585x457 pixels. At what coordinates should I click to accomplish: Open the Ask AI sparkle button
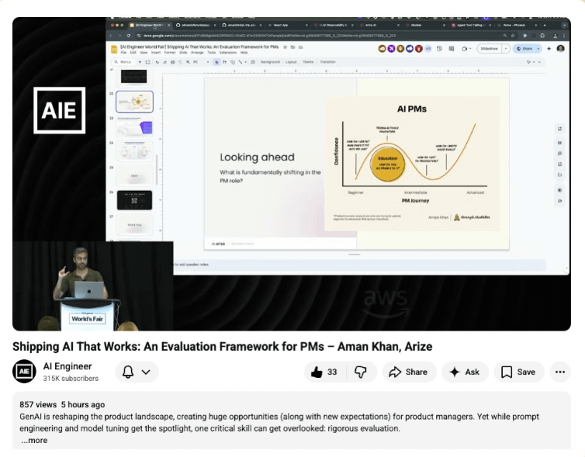tap(465, 372)
